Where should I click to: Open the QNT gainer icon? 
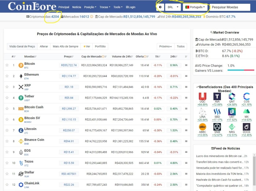[x=232, y=96]
